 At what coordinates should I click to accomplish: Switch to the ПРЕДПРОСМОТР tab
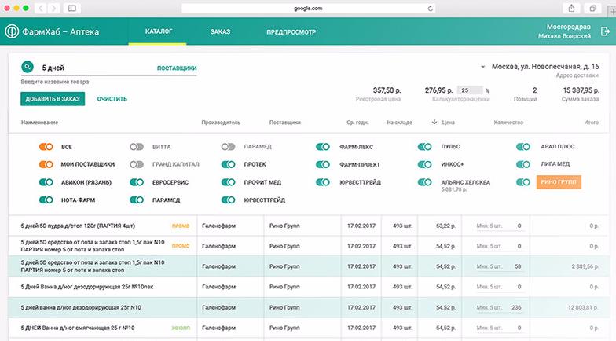tap(291, 31)
